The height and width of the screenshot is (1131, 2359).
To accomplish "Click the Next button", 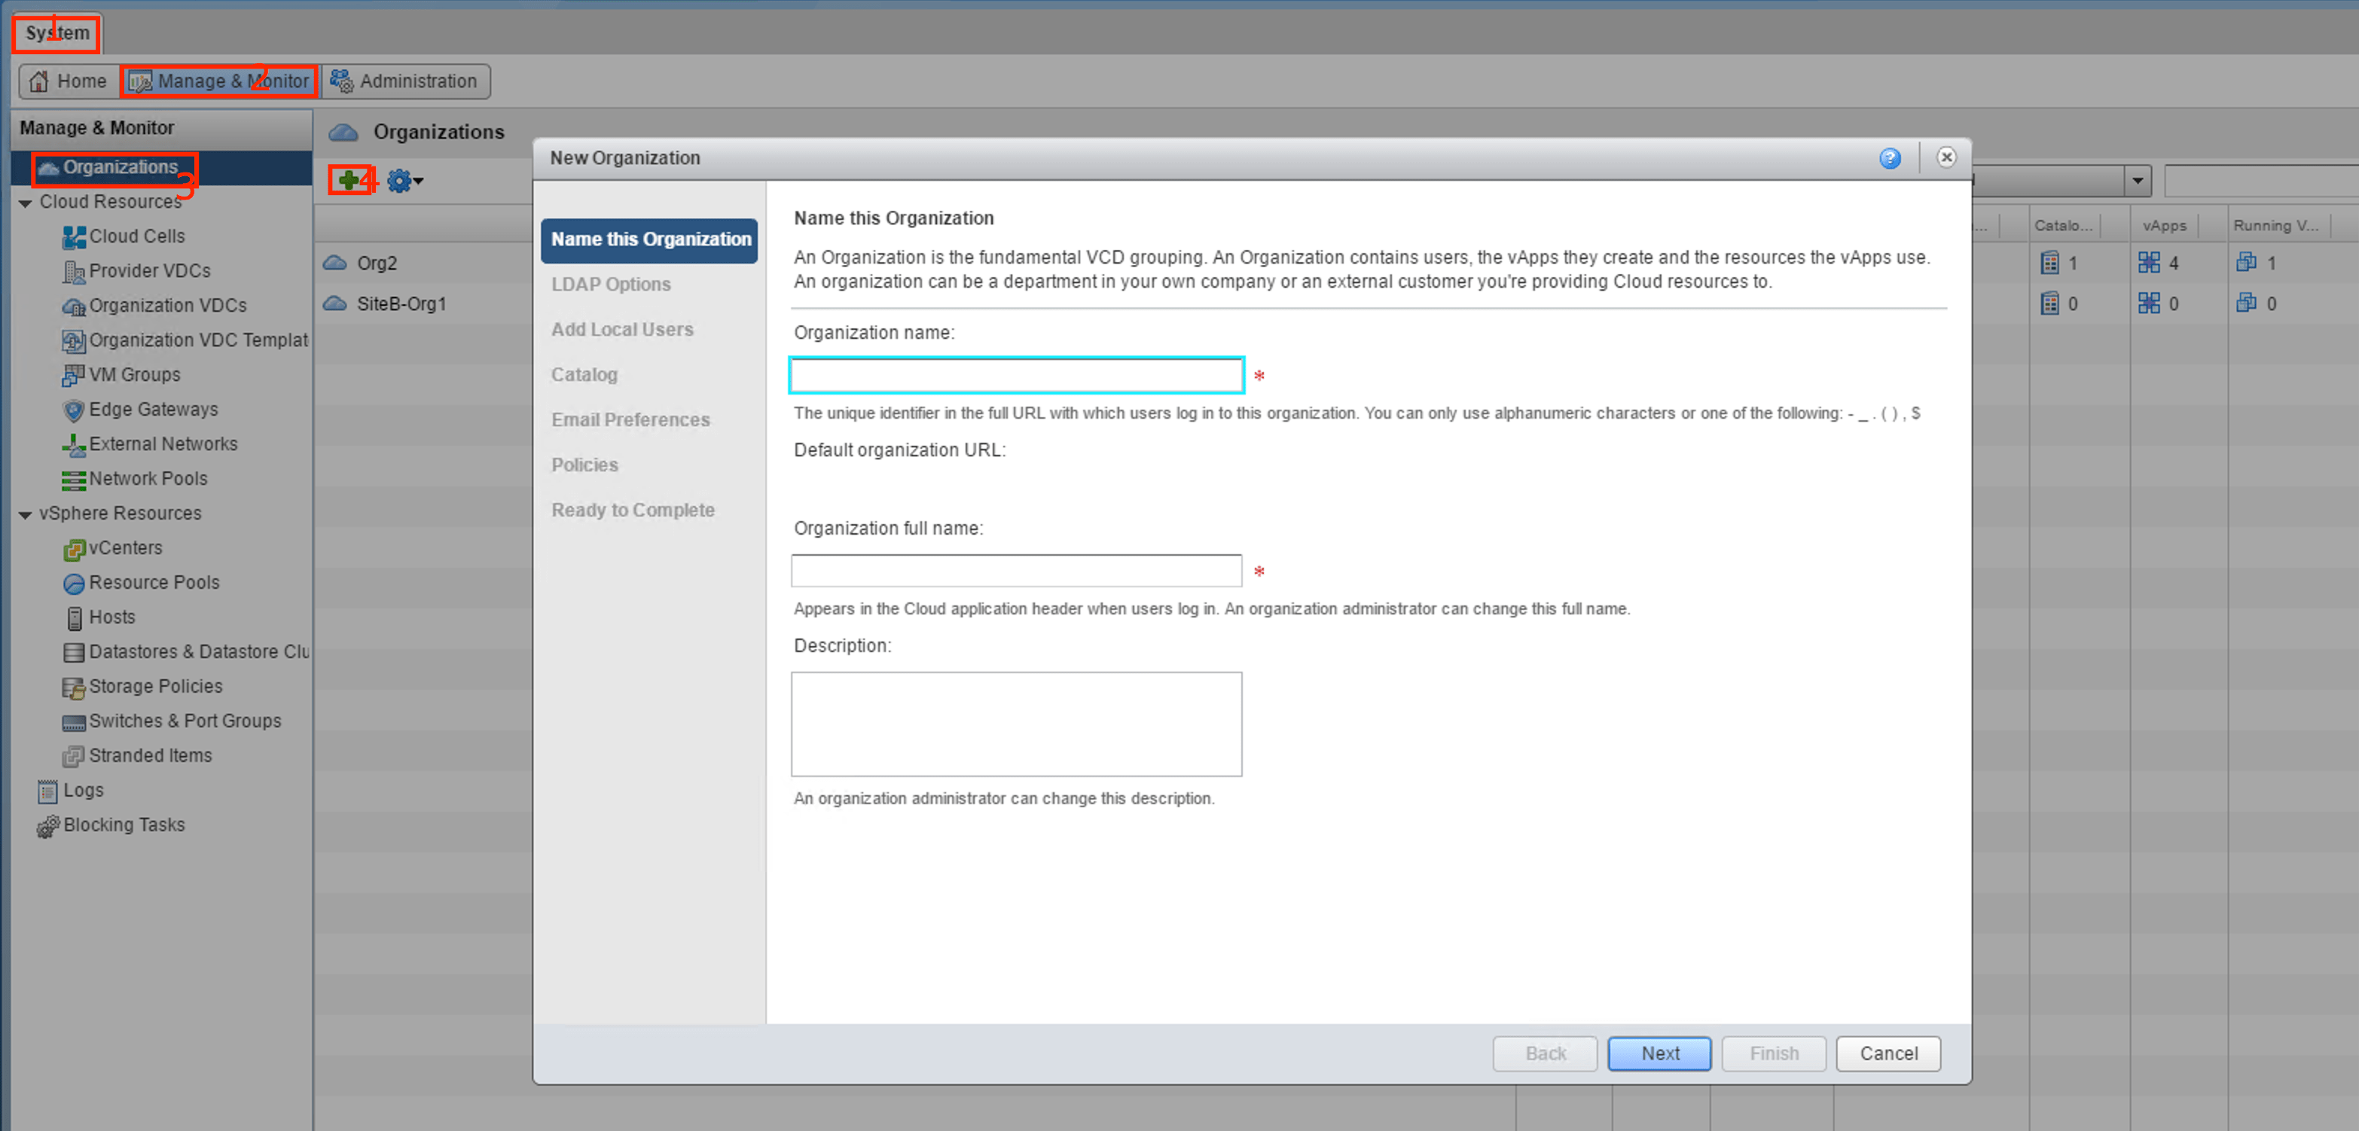I will 1659,1053.
